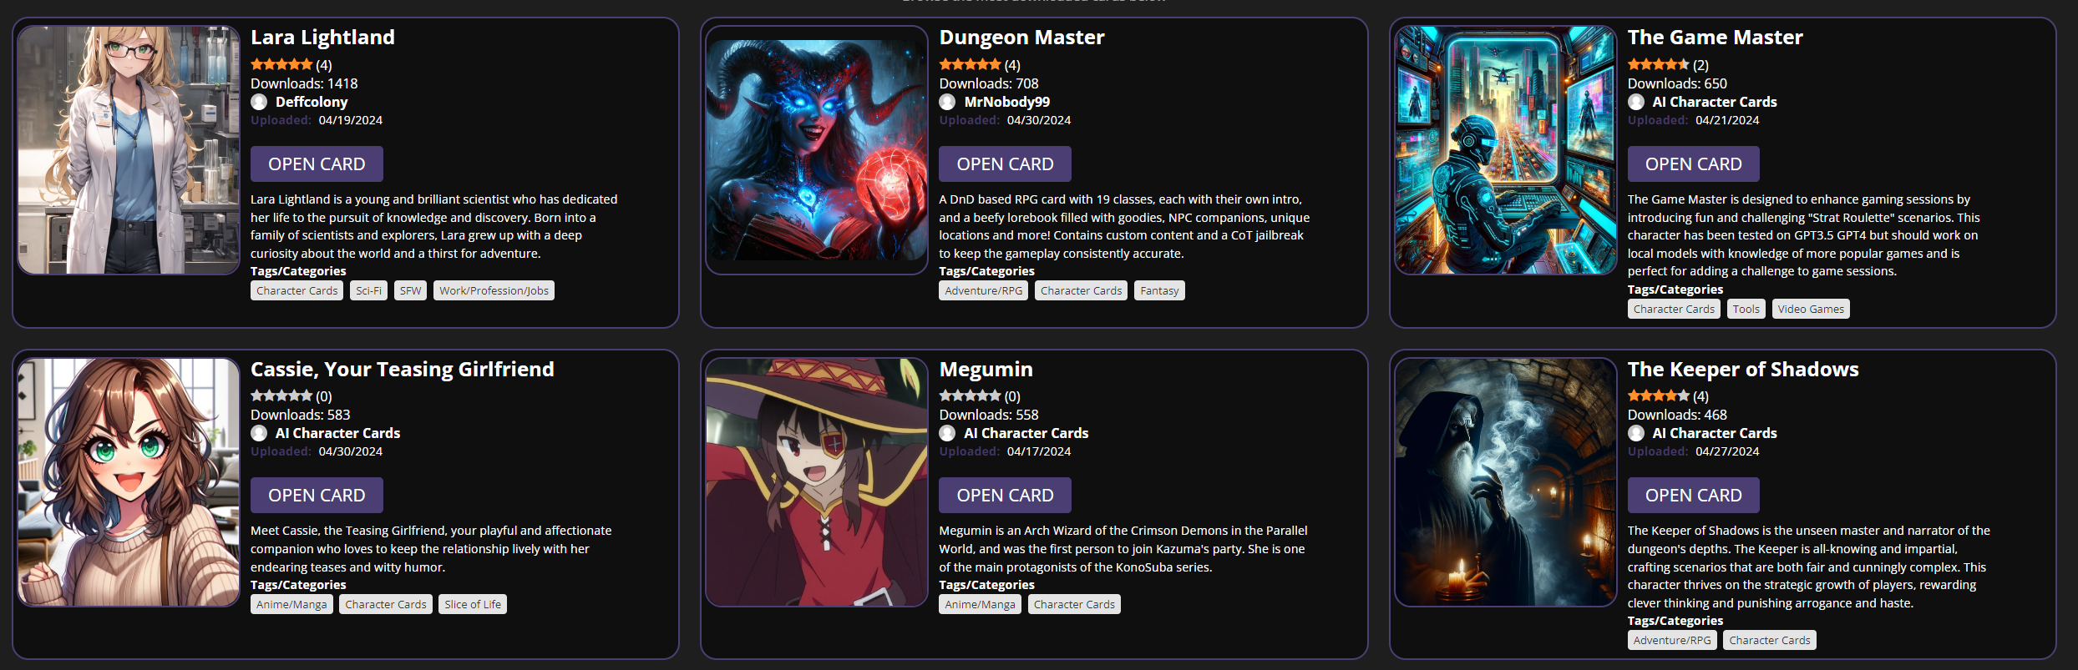Screen dimensions: 2078x670
Task: Click the avatar icon on Cassie's card
Action: click(x=259, y=433)
